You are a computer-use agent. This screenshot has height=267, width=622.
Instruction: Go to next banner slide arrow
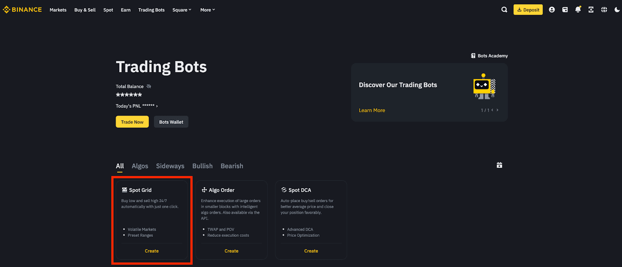click(497, 110)
